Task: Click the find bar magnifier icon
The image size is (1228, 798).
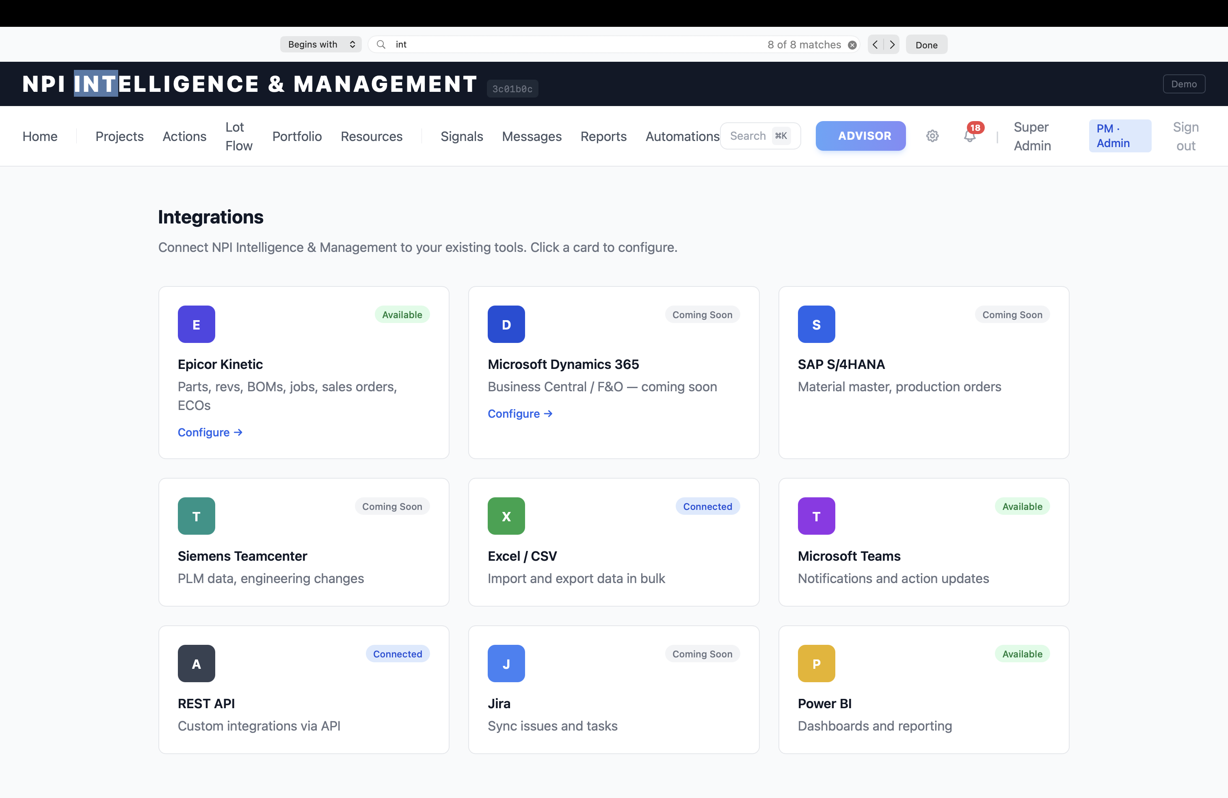Action: point(381,44)
